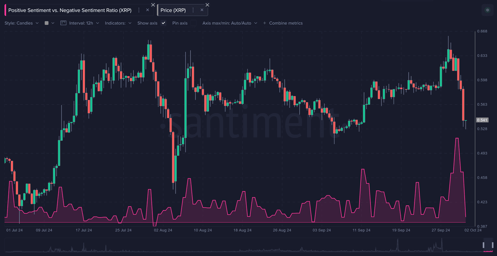
Task: Open the Interval: 12h dropdown
Action: (84, 23)
